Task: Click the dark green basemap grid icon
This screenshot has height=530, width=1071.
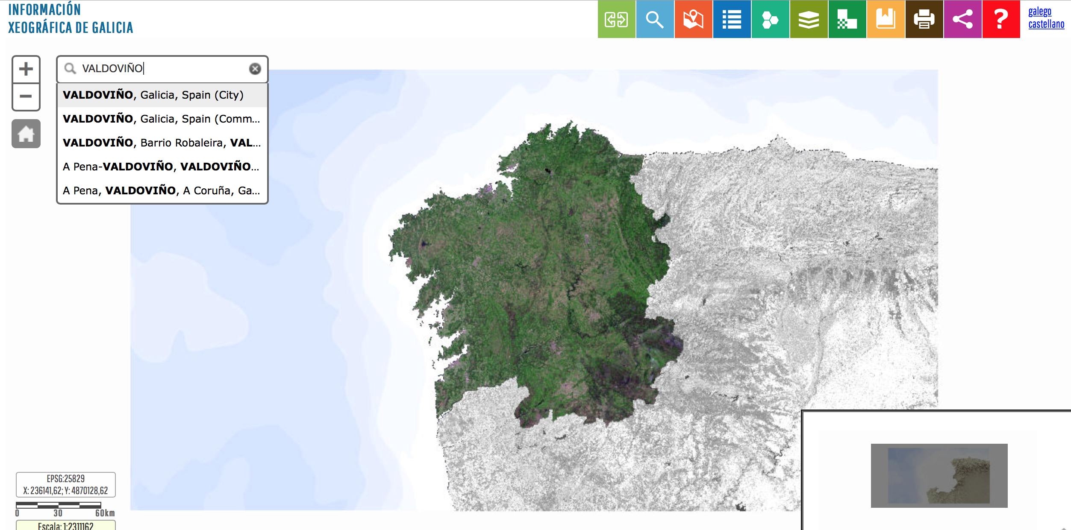Action: [x=847, y=19]
